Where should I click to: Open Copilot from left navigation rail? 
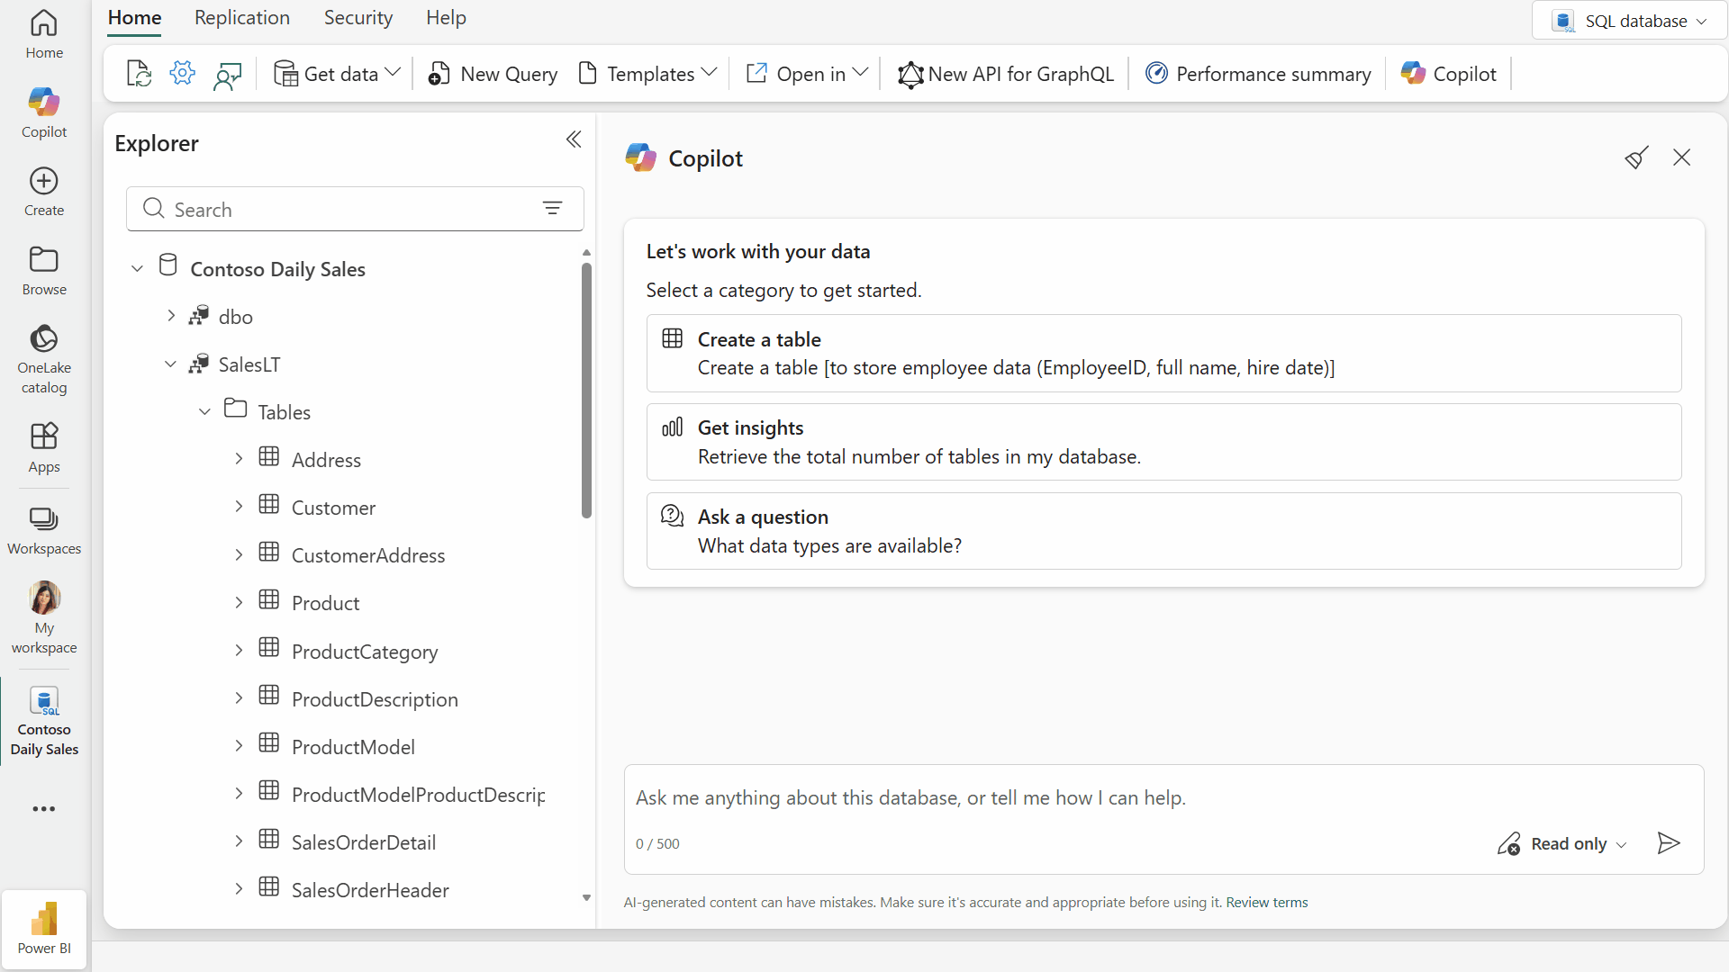pyautogui.click(x=43, y=112)
